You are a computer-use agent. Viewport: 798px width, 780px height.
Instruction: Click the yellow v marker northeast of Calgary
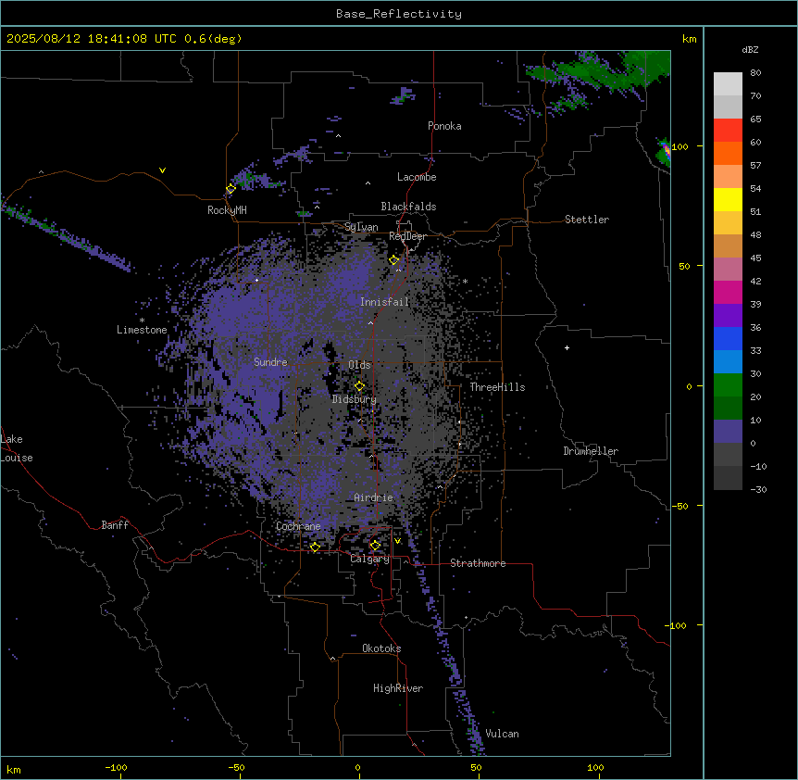pos(397,541)
